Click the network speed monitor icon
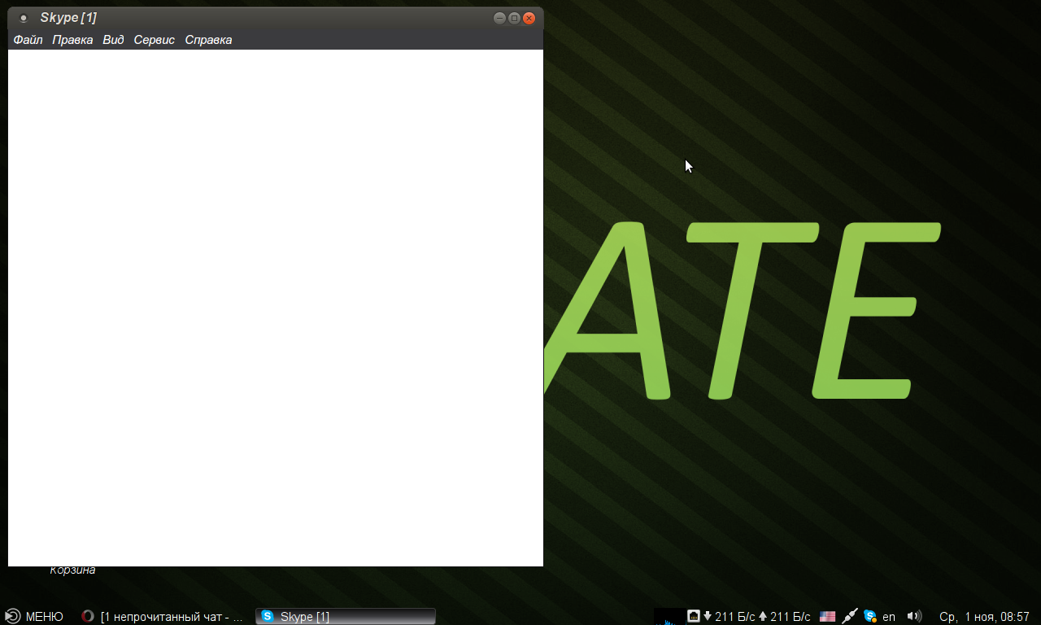This screenshot has width=1041, height=625. [x=694, y=617]
